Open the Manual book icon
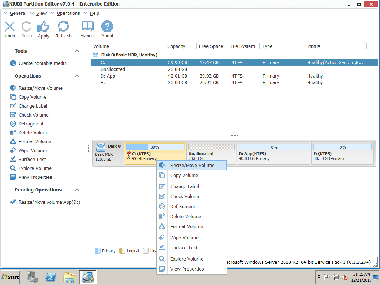380x285 pixels. tap(88, 26)
